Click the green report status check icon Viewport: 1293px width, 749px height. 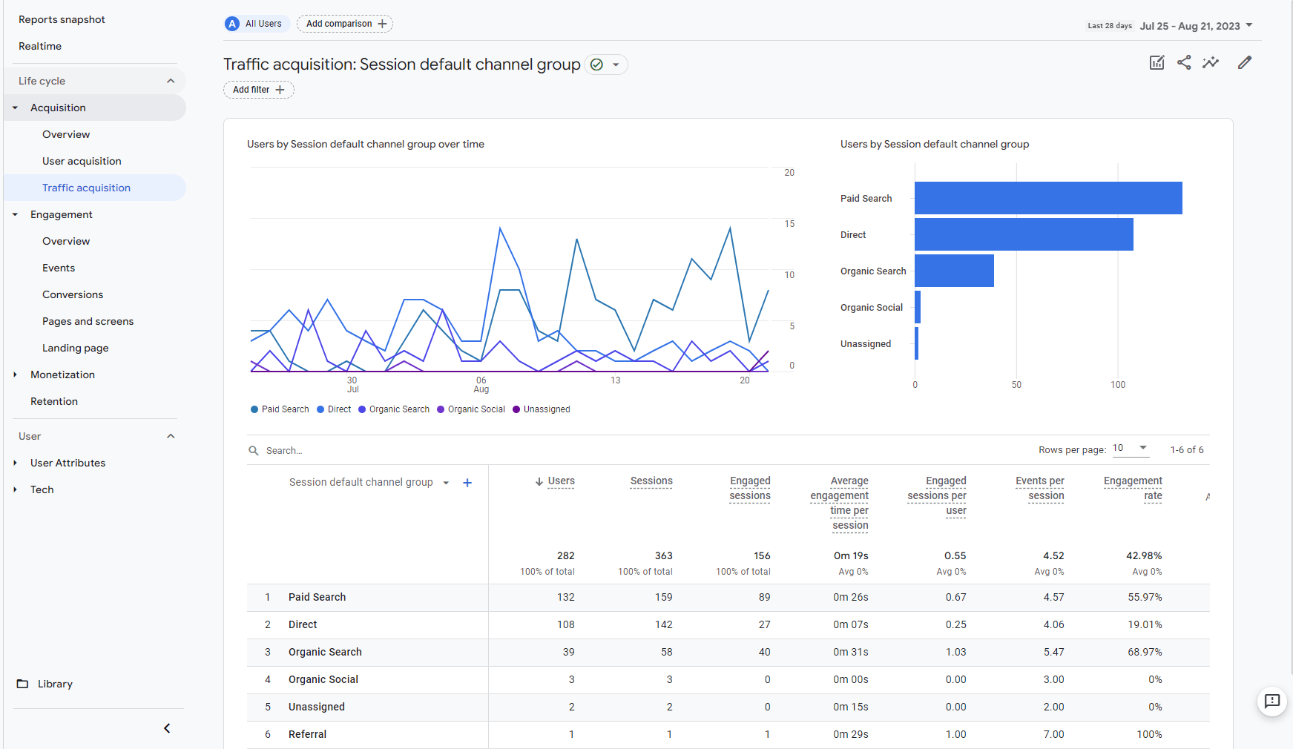pos(596,65)
